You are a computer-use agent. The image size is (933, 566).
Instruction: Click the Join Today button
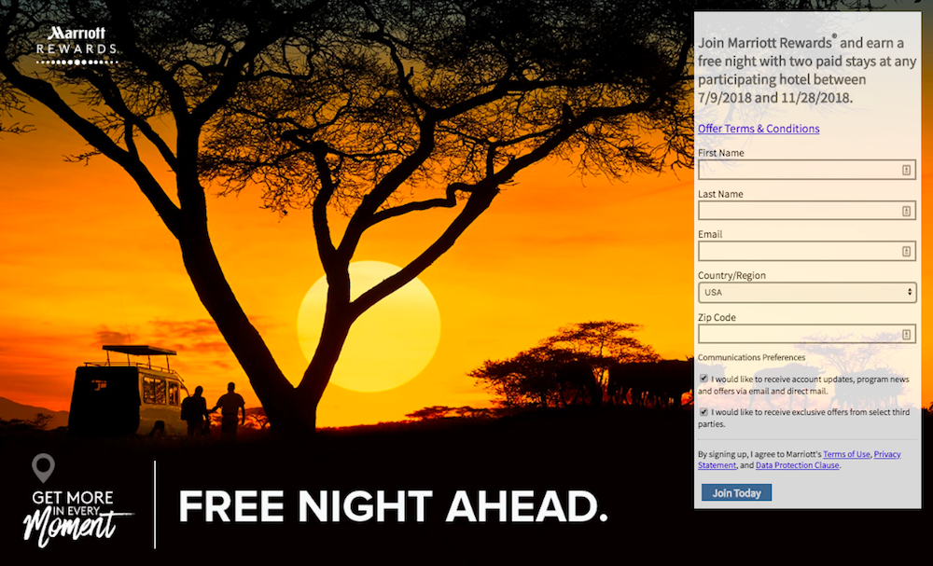point(737,493)
